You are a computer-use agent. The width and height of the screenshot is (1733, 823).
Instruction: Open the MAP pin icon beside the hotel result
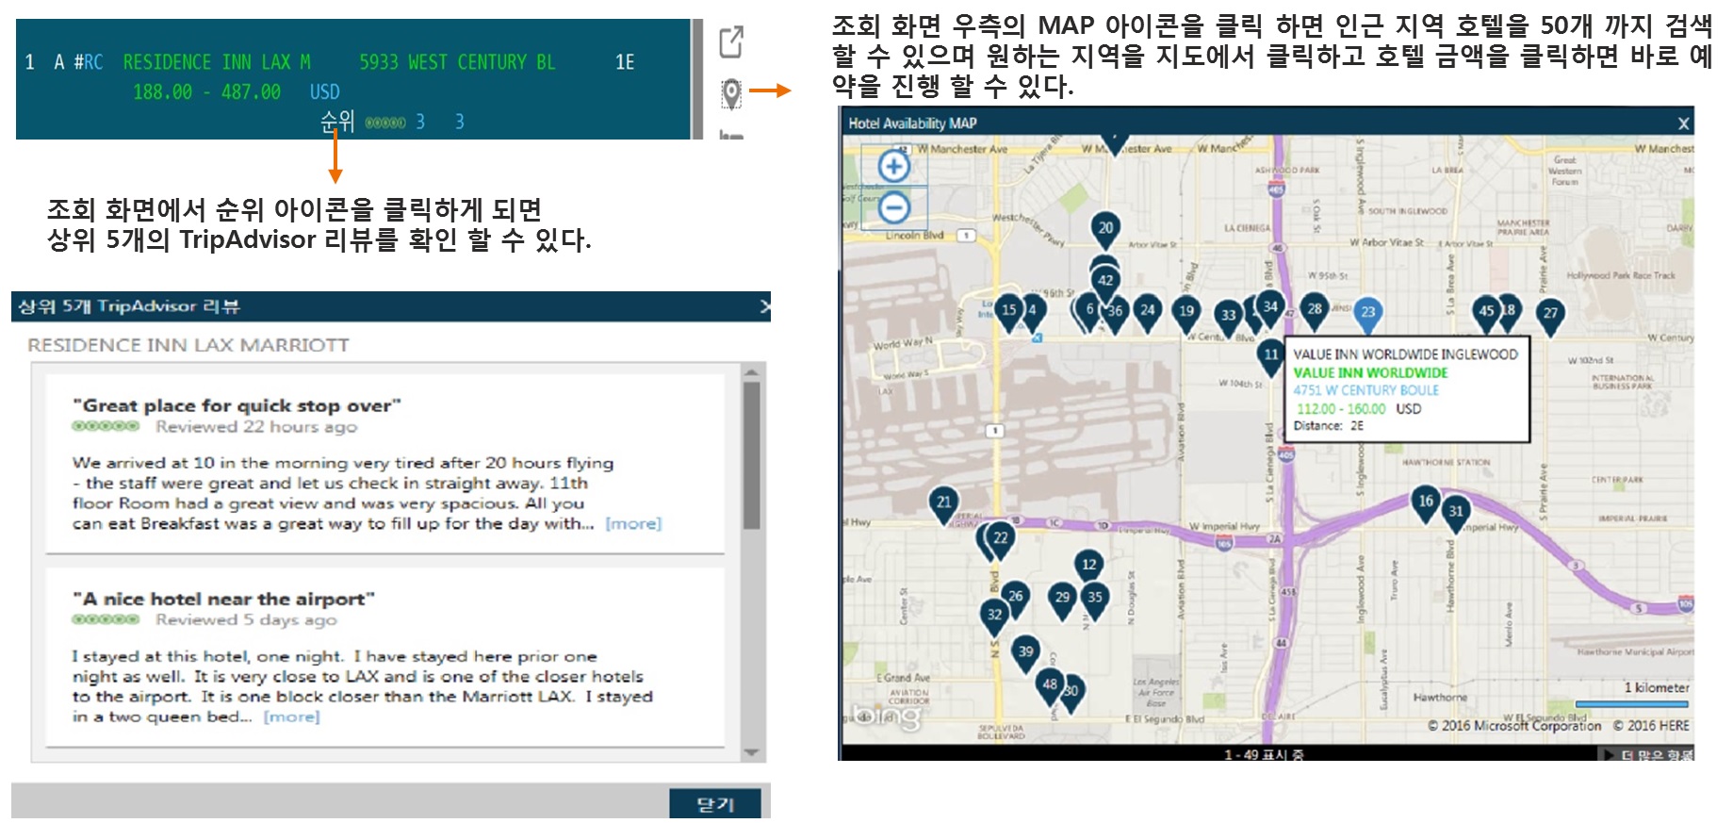(x=731, y=92)
